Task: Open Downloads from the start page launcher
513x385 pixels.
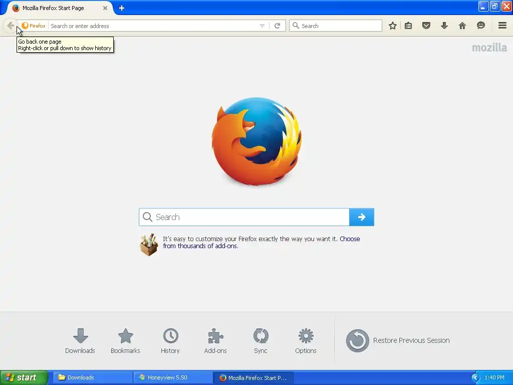Action: point(80,341)
